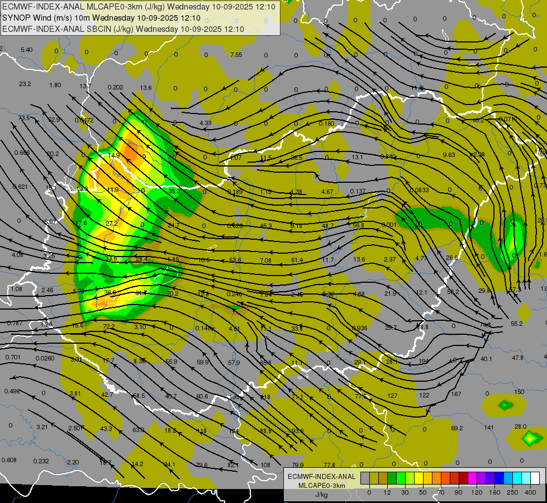The width and height of the screenshot is (547, 503).
Task: Click the map value '0.0472'
Action: point(84,120)
